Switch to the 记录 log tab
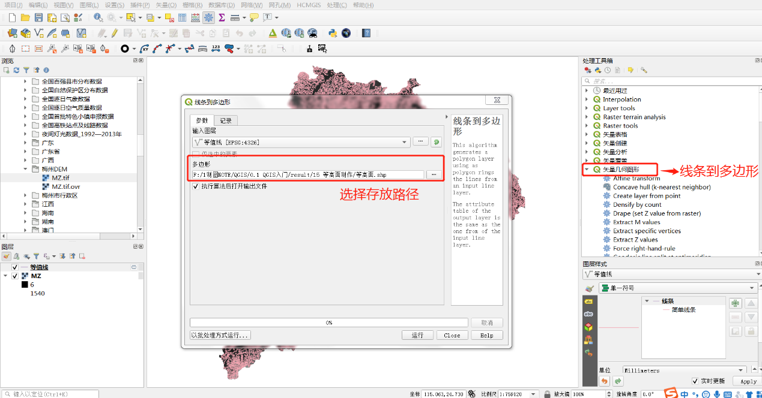 (x=225, y=120)
